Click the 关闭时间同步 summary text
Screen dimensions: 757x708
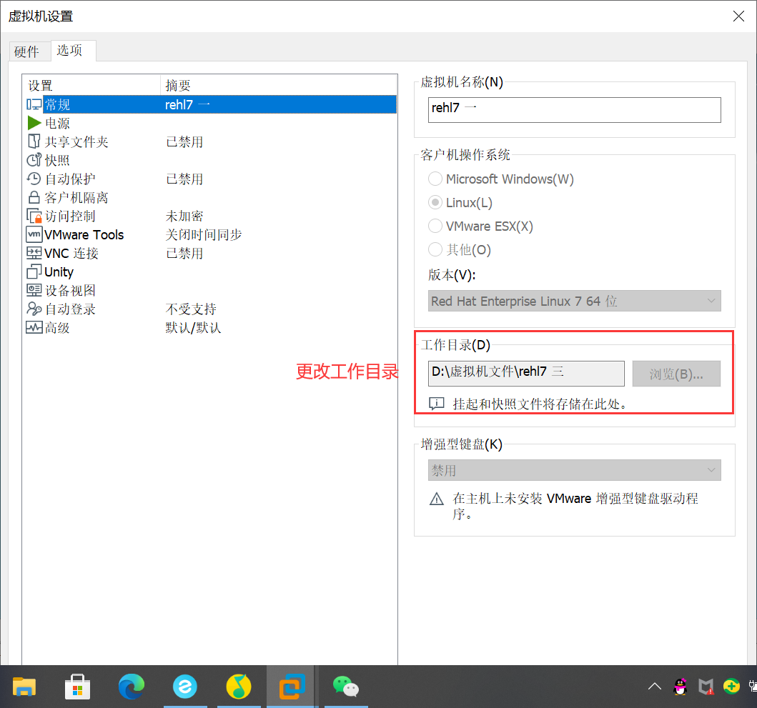[203, 234]
